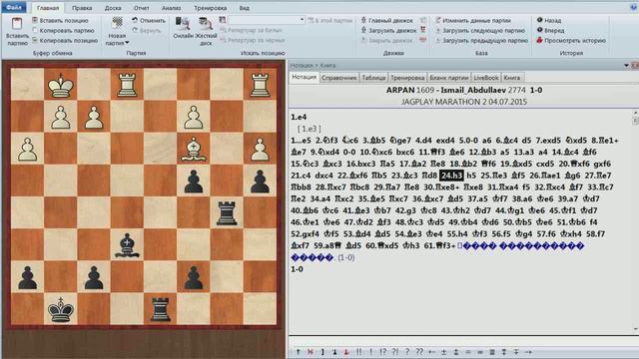Switch to the Правка ribbon tab
This screenshot has width=639, height=359.
pyautogui.click(x=82, y=8)
